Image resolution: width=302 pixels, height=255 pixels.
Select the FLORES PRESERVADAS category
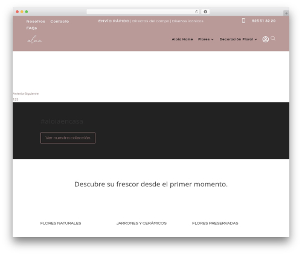pyautogui.click(x=215, y=223)
